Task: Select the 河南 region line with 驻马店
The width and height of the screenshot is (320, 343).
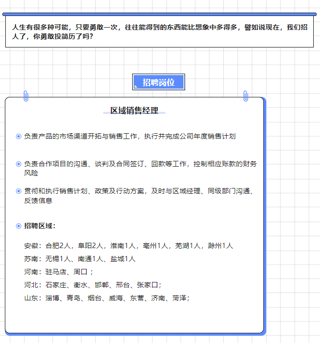Action: point(59,272)
